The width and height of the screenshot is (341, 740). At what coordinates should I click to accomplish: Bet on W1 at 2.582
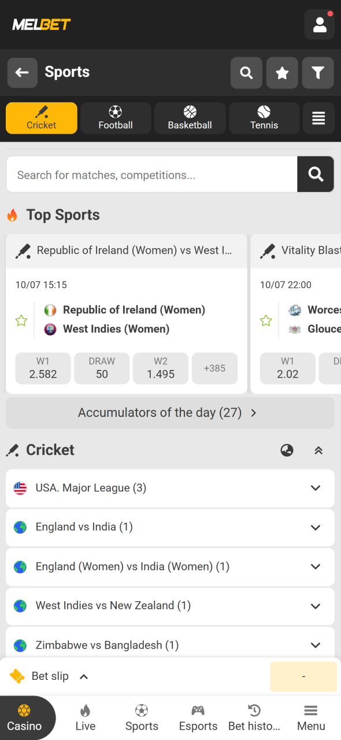click(43, 368)
